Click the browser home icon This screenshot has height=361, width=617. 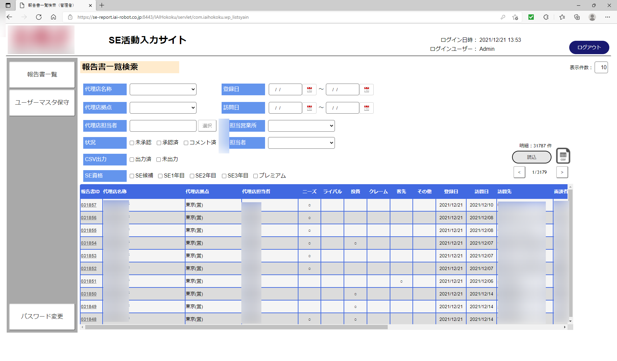pos(53,17)
